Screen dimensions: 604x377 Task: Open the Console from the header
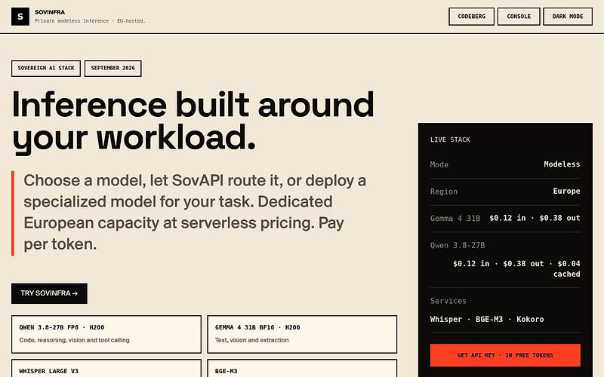pyautogui.click(x=519, y=17)
